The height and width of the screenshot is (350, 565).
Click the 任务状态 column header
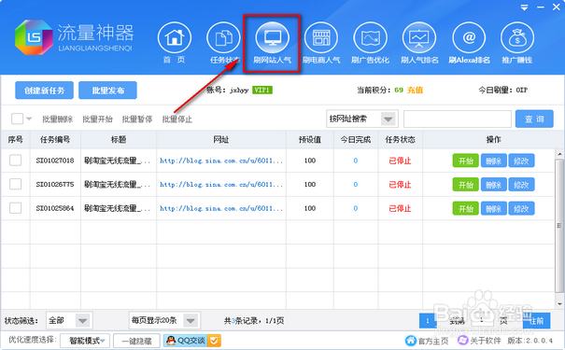tap(401, 139)
